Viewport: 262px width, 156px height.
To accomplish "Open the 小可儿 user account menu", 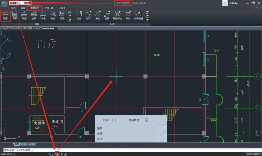I will pos(233,3).
